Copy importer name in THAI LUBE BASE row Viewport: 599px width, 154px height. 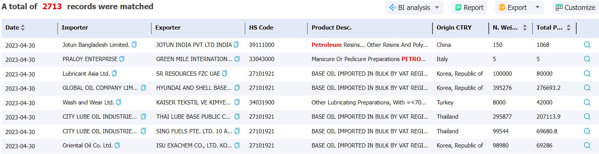tap(143, 117)
